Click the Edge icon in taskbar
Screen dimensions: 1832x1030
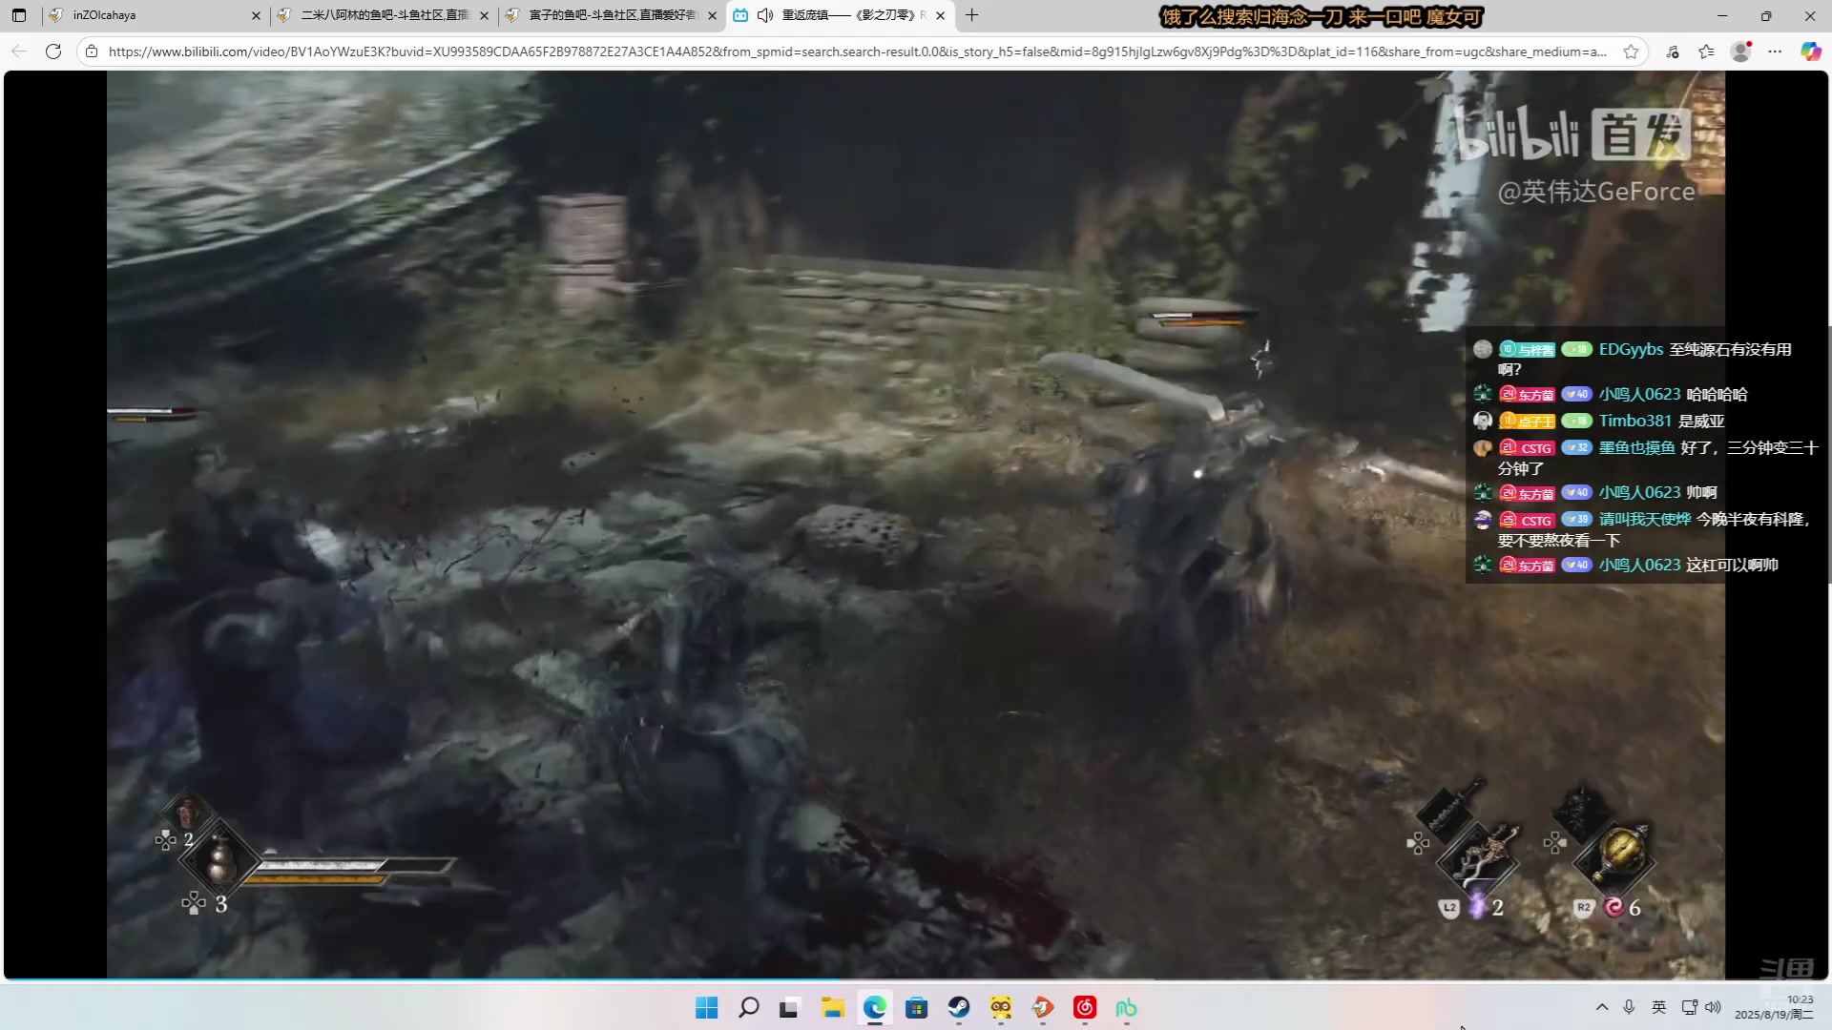[x=875, y=1008]
